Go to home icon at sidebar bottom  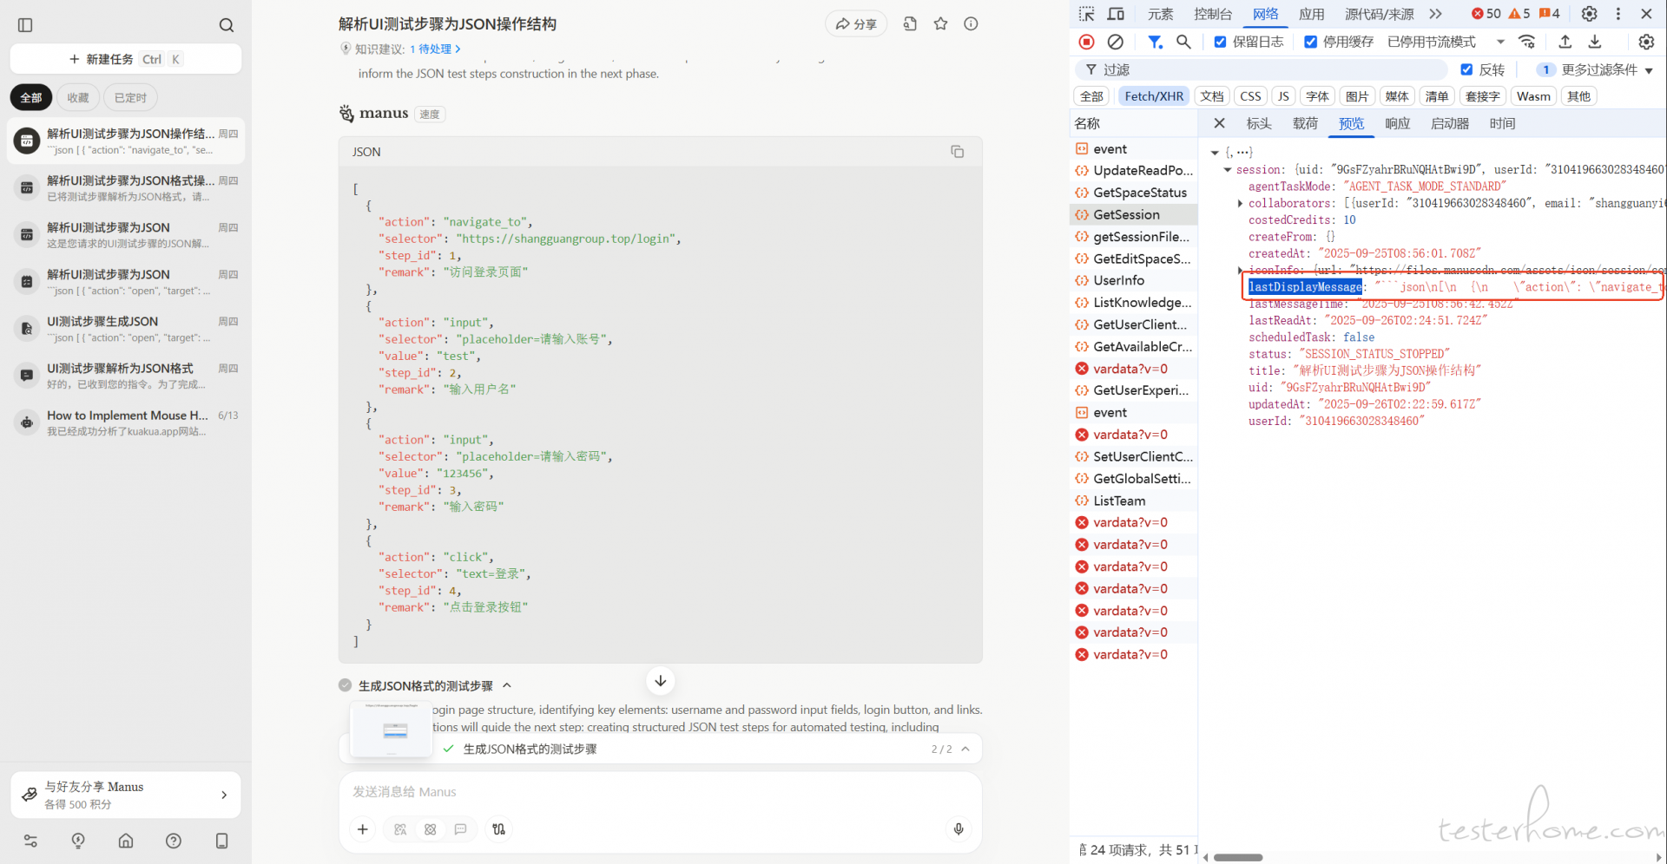(126, 841)
